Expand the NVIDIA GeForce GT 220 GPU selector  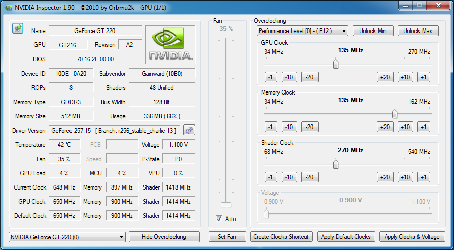(67, 237)
